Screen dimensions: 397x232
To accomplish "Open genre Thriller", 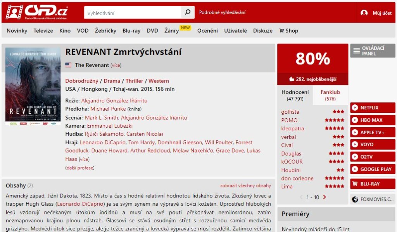I will [135, 81].
